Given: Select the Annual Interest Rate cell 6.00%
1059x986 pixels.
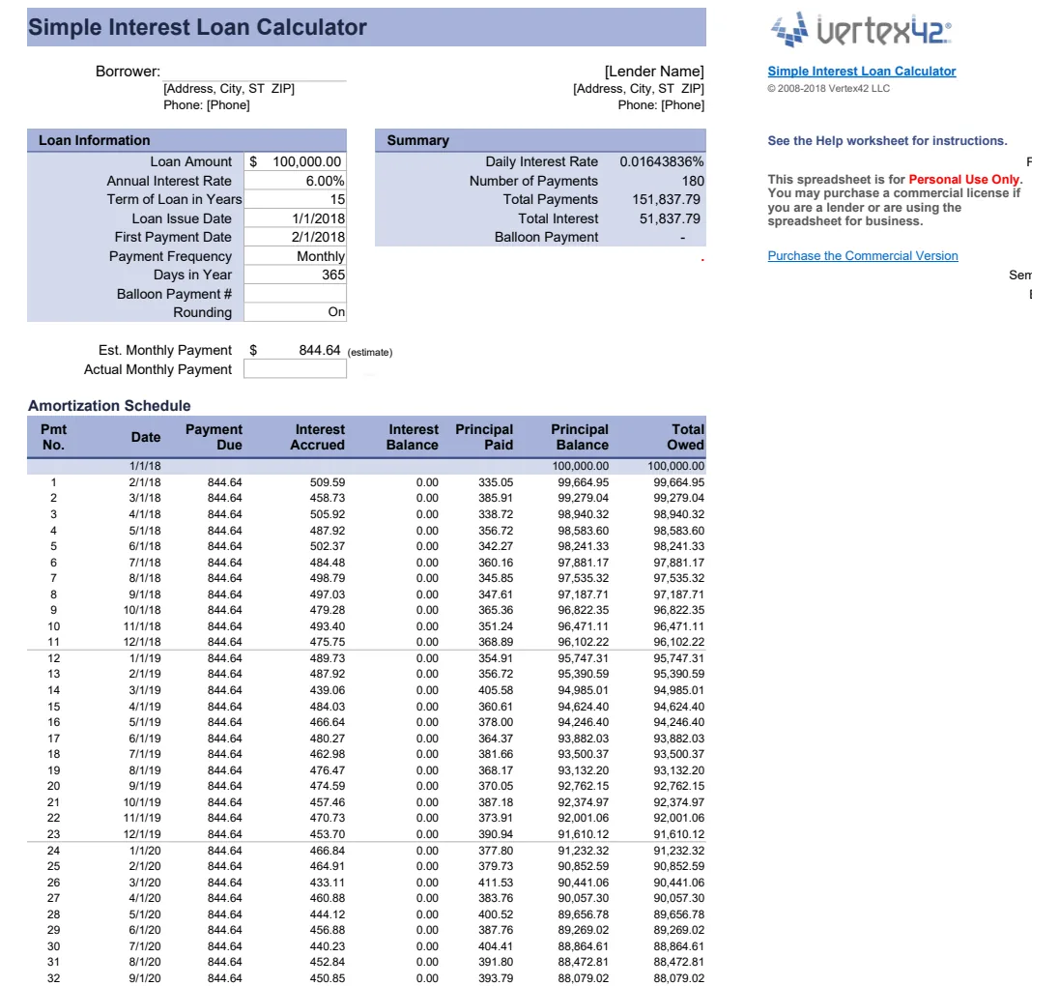Looking at the screenshot, I should [x=295, y=181].
